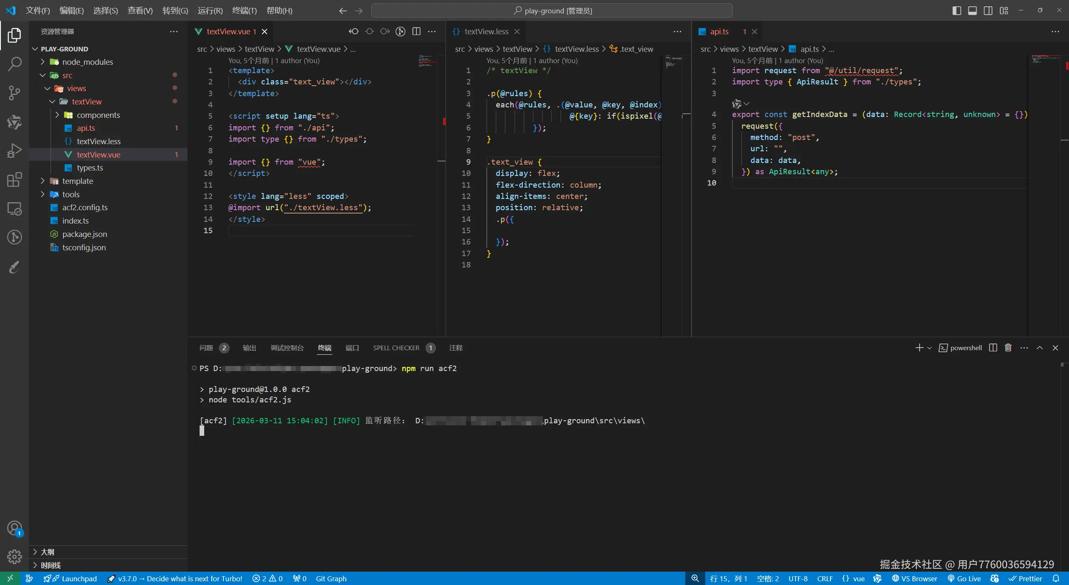
Task: Click the Split Terminal icon
Action: tap(993, 348)
